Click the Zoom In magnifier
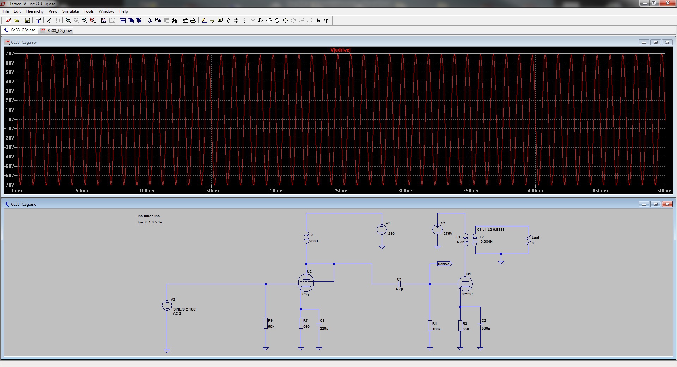Screen dimensions: 677x367 pos(68,20)
